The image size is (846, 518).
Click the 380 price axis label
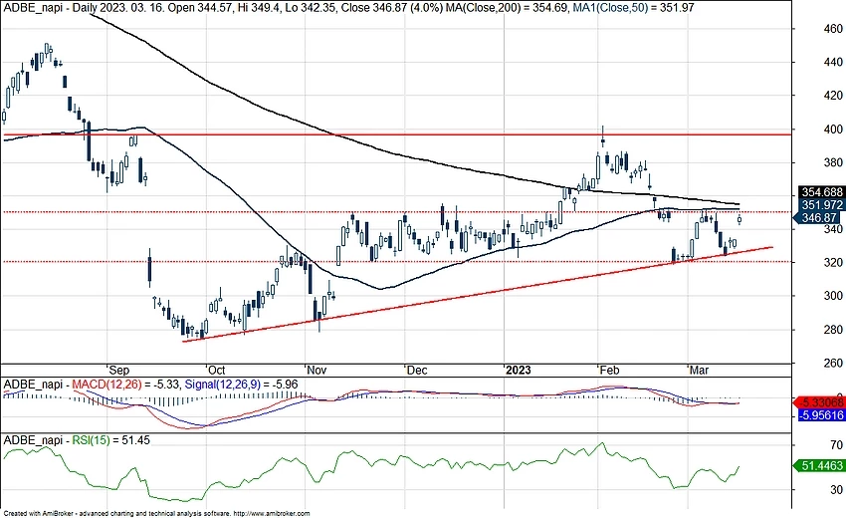[x=833, y=162]
